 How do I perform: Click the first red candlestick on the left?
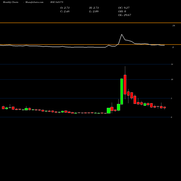pyautogui.click(x=3, y=108)
